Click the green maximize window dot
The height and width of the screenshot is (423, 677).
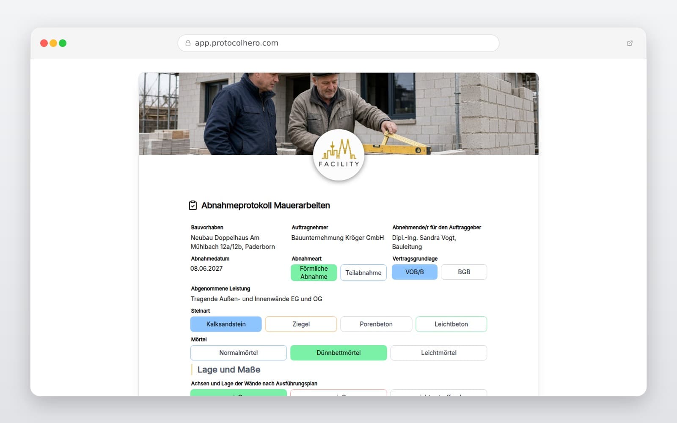[x=63, y=43]
